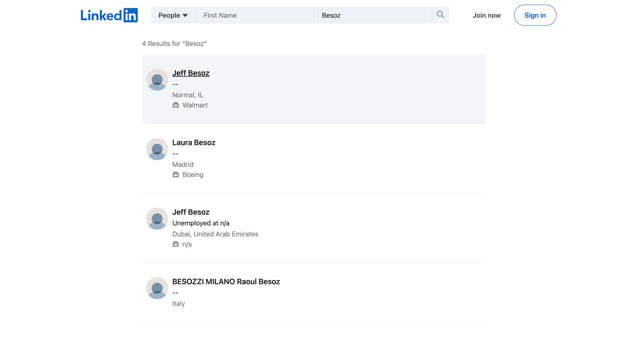The height and width of the screenshot is (343, 637).
Task: Click the First Name input field
Action: point(254,15)
